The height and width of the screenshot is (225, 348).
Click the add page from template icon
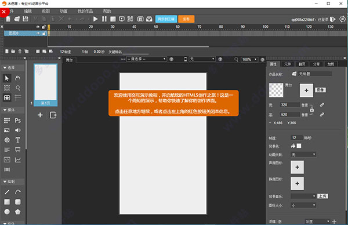pyautogui.click(x=53, y=115)
